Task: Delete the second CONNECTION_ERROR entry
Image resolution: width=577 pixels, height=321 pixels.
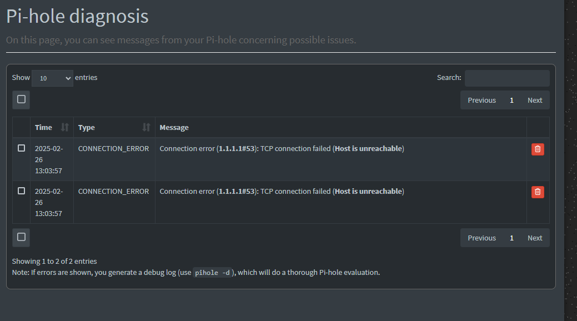Action: [x=537, y=192]
